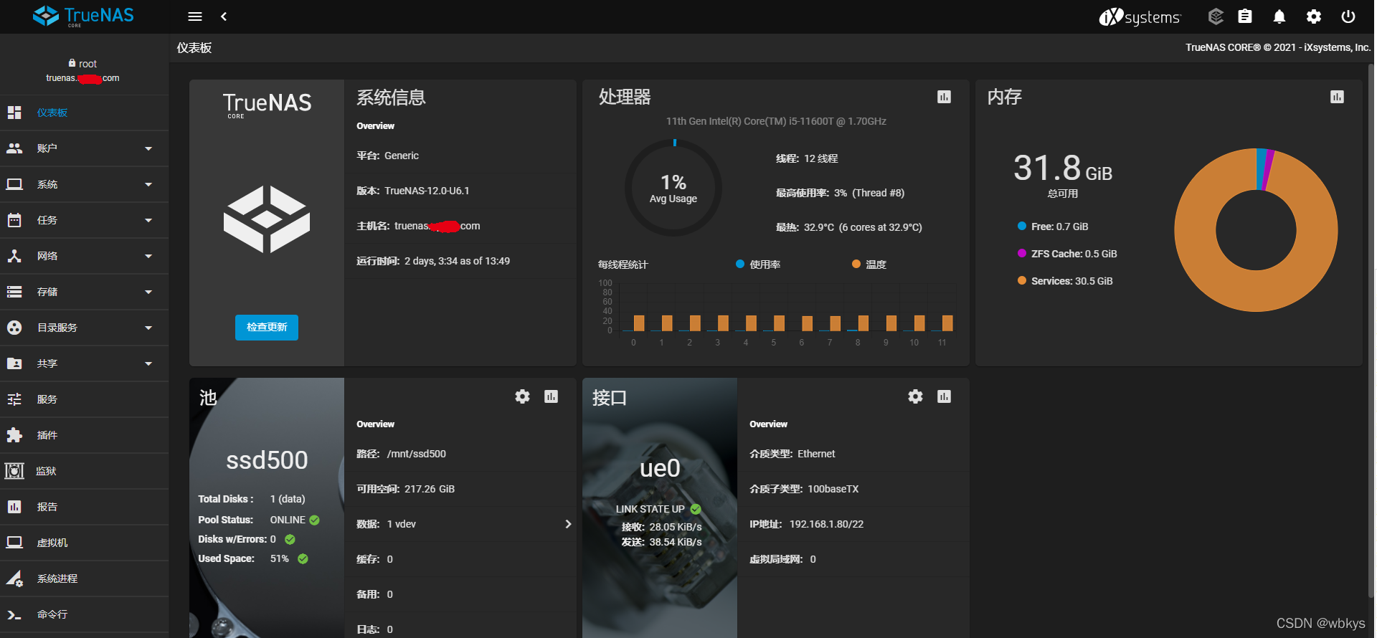
Task: Expand the 账户 menu arrow
Action: (148, 149)
